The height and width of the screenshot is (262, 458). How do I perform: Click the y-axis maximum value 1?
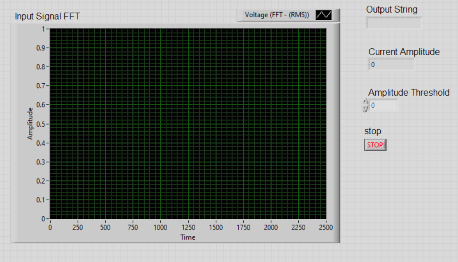pos(43,29)
